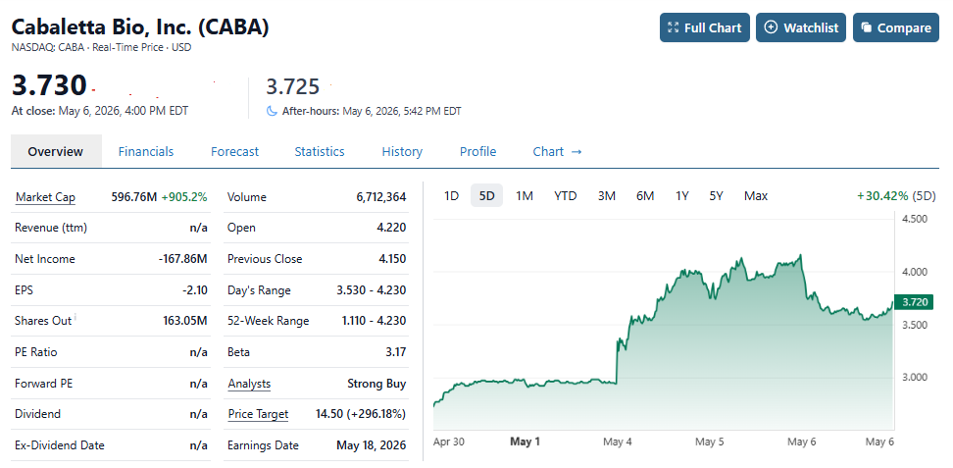The height and width of the screenshot is (468, 953).
Task: Click the Market Cap link
Action: [x=45, y=197]
